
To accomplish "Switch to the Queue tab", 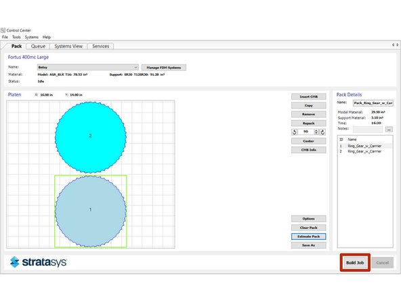I will click(38, 46).
